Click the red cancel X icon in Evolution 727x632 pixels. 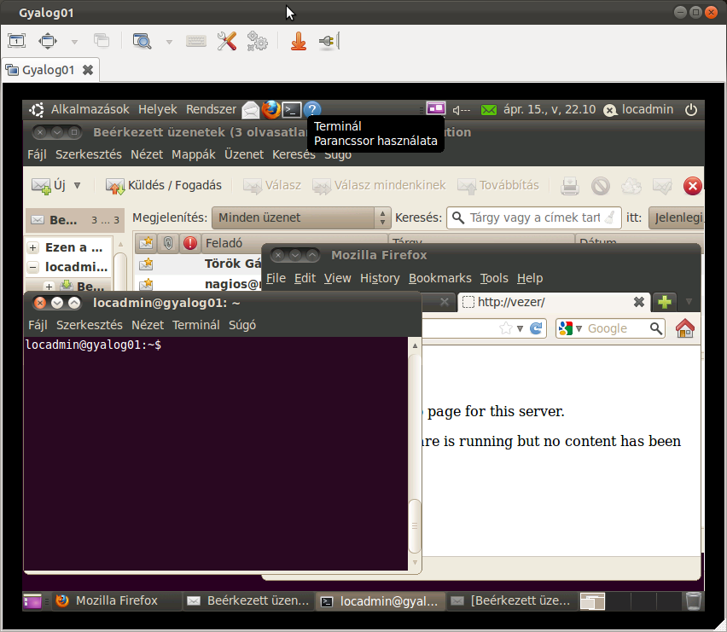pos(693,186)
